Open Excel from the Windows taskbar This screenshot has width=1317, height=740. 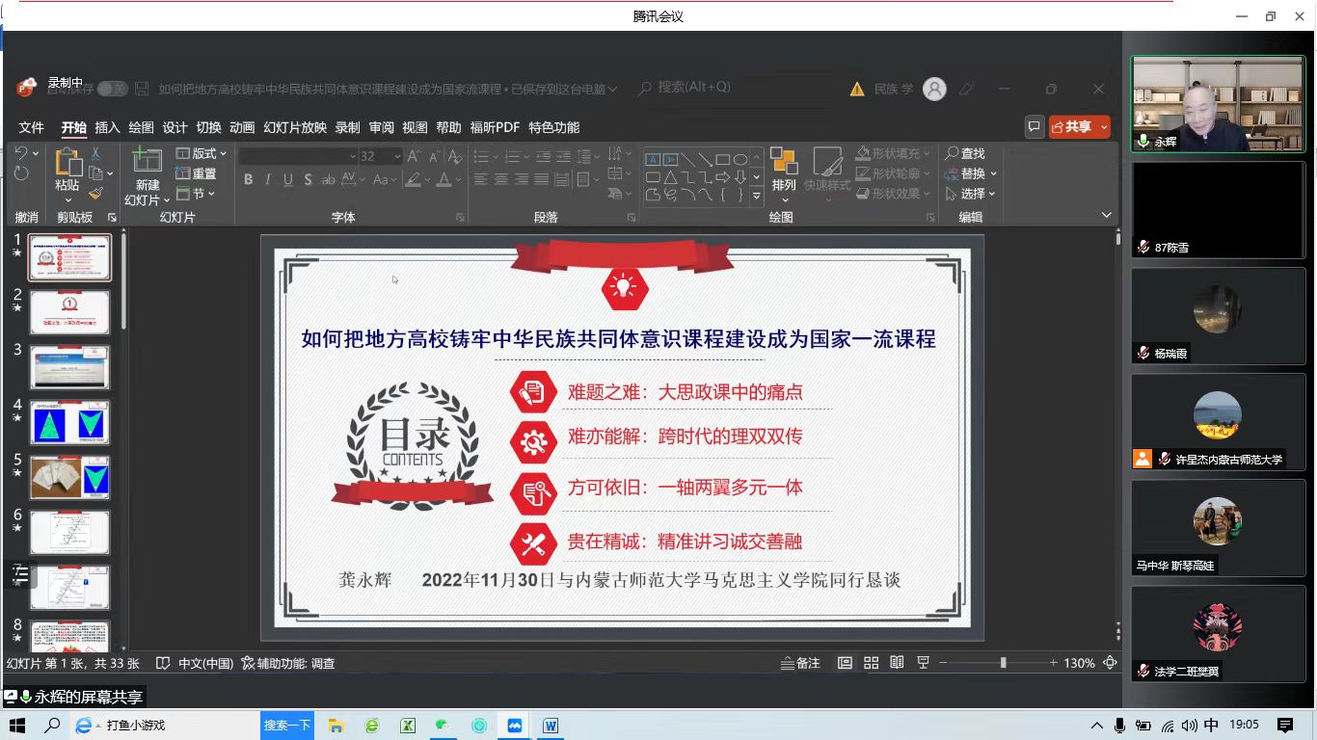[408, 726]
